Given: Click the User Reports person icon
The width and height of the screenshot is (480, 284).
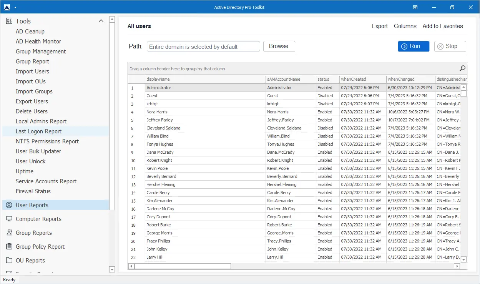Looking at the screenshot, I should pyautogui.click(x=9, y=205).
